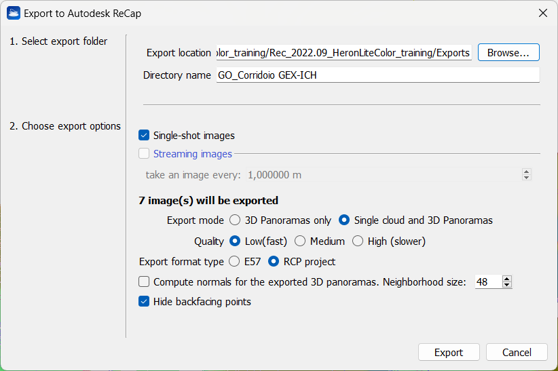The image size is (558, 371).
Task: Pick High (slower) quality setting
Action: (357, 241)
